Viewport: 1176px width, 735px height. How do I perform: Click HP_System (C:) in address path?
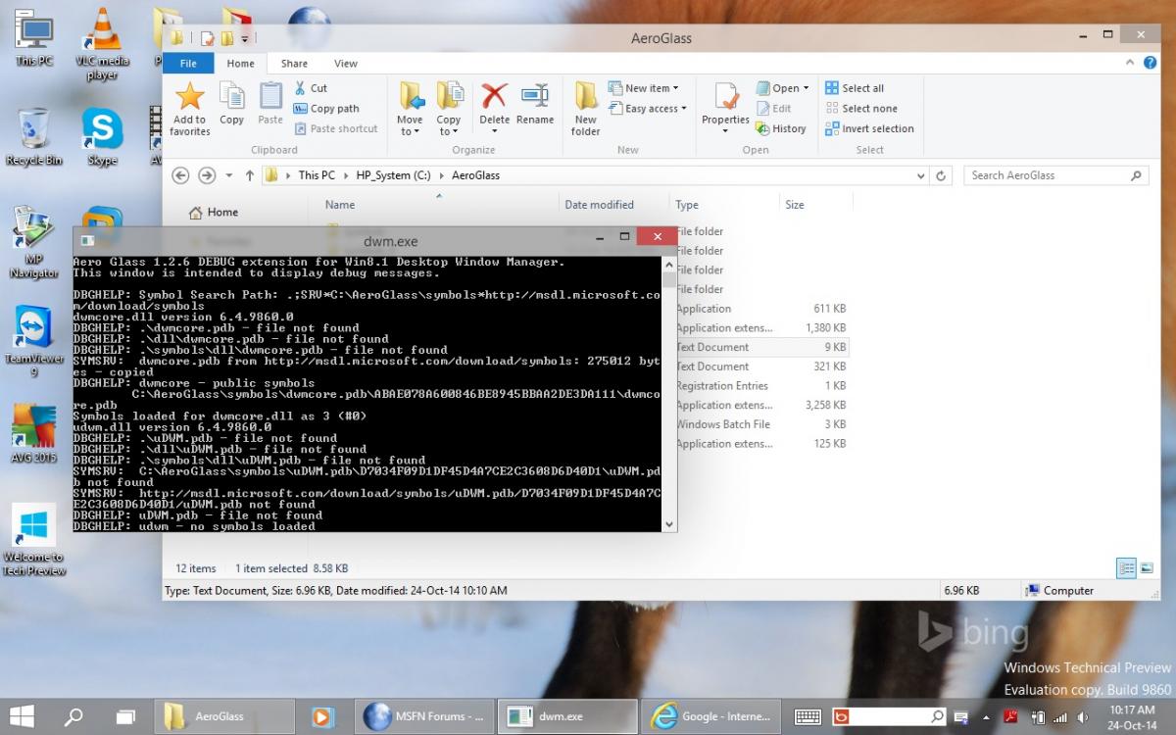(393, 175)
